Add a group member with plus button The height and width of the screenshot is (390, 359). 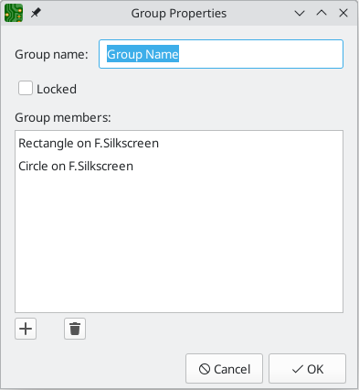(26, 329)
